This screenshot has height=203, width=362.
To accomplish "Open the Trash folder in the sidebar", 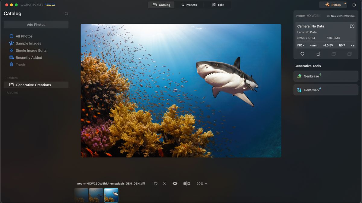I will click(20, 64).
